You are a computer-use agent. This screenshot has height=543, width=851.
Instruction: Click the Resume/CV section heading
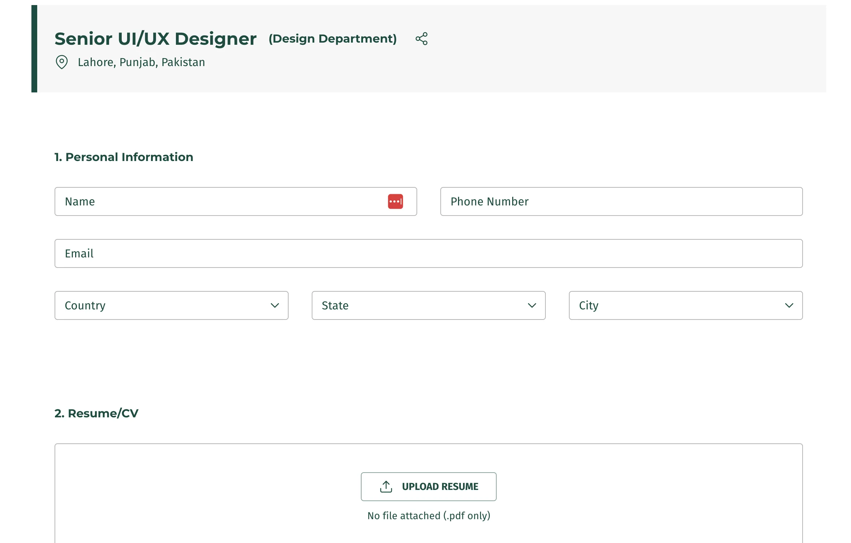point(96,413)
